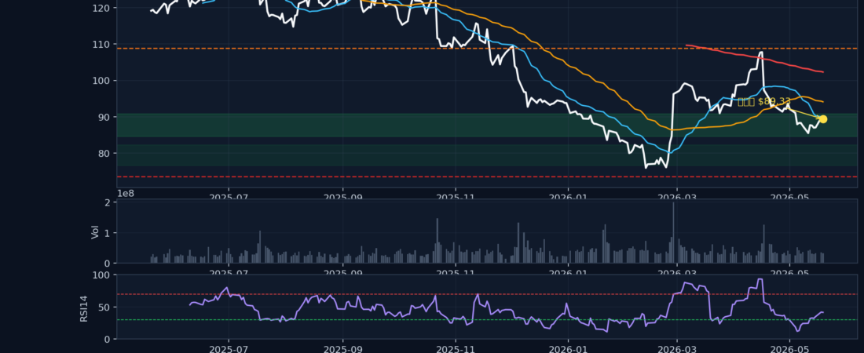Screen dimensions: 864x353
Task: Click the lower green support zone band
Action: point(486,155)
